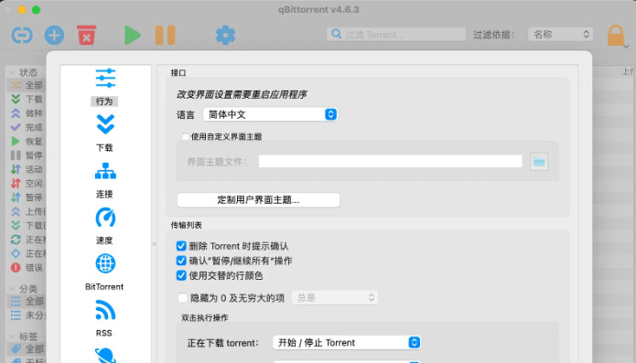This screenshot has width=636, height=363.
Task: Toggle 使用自定义界面主题 checkbox
Action: tap(186, 136)
